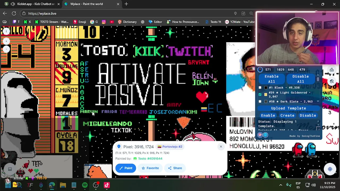Go back with the browser back arrow
This screenshot has height=191, width=340.
pyautogui.click(x=5, y=13)
